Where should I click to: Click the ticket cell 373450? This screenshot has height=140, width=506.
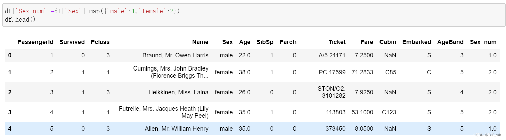coord(335,129)
